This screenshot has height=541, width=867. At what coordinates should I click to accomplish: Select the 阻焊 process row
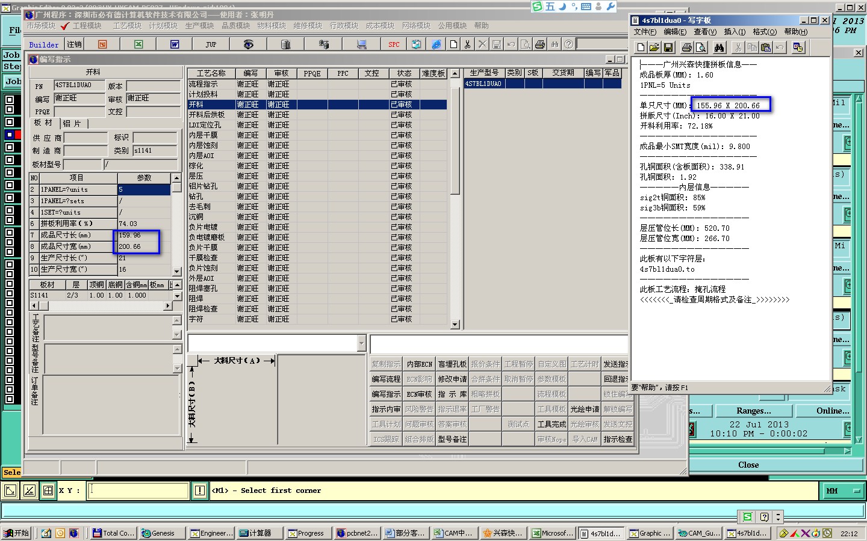[317, 299]
